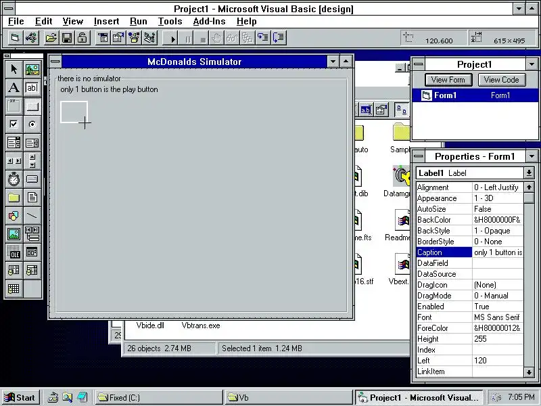Image resolution: width=541 pixels, height=406 pixels.
Task: Select the FileListBox document tool
Action: point(32,198)
